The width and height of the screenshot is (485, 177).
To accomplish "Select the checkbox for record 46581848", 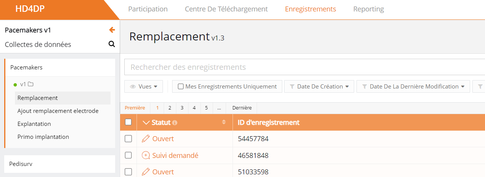I will click(129, 155).
